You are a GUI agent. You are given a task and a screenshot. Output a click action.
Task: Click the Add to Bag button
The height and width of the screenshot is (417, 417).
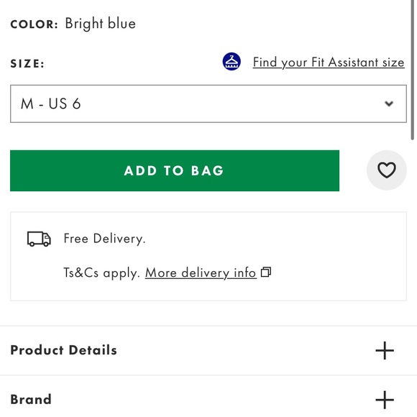[x=175, y=170]
